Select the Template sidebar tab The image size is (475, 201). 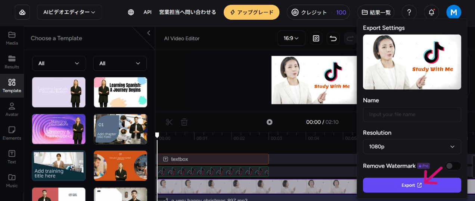(x=12, y=86)
